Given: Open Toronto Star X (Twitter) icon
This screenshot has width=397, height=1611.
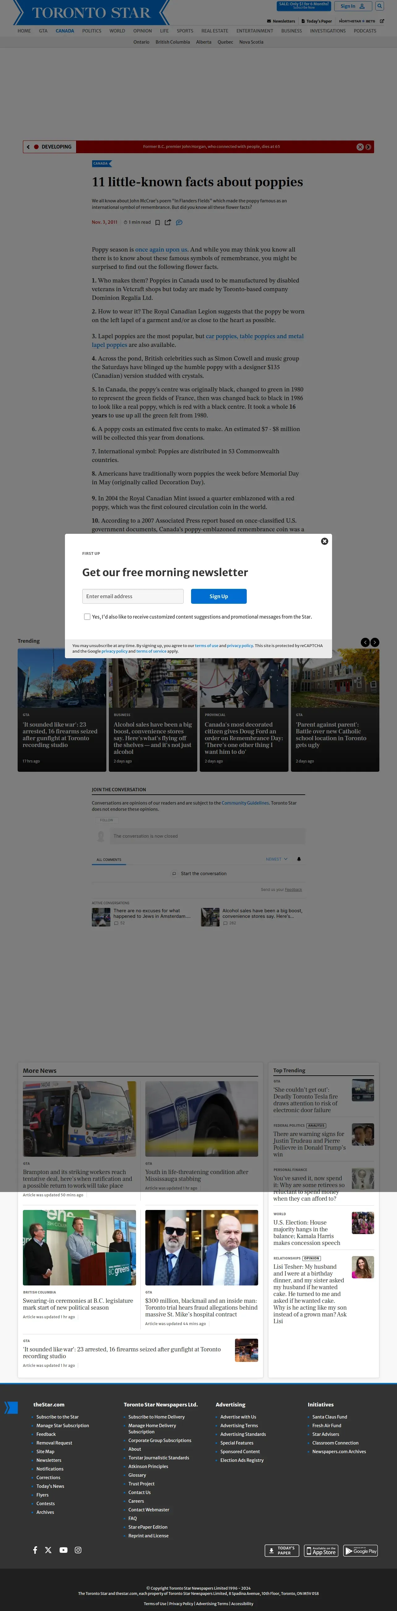Looking at the screenshot, I should click(48, 1550).
